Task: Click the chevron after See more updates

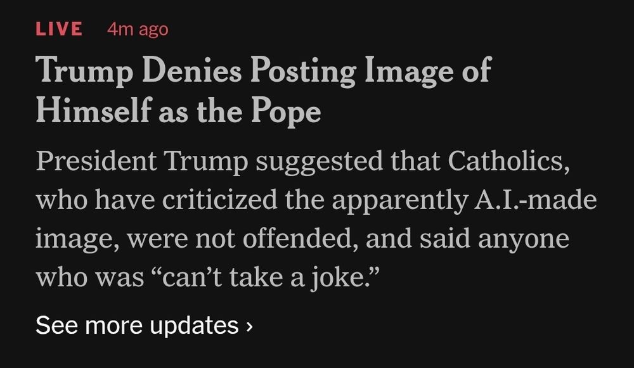Action: click(249, 326)
